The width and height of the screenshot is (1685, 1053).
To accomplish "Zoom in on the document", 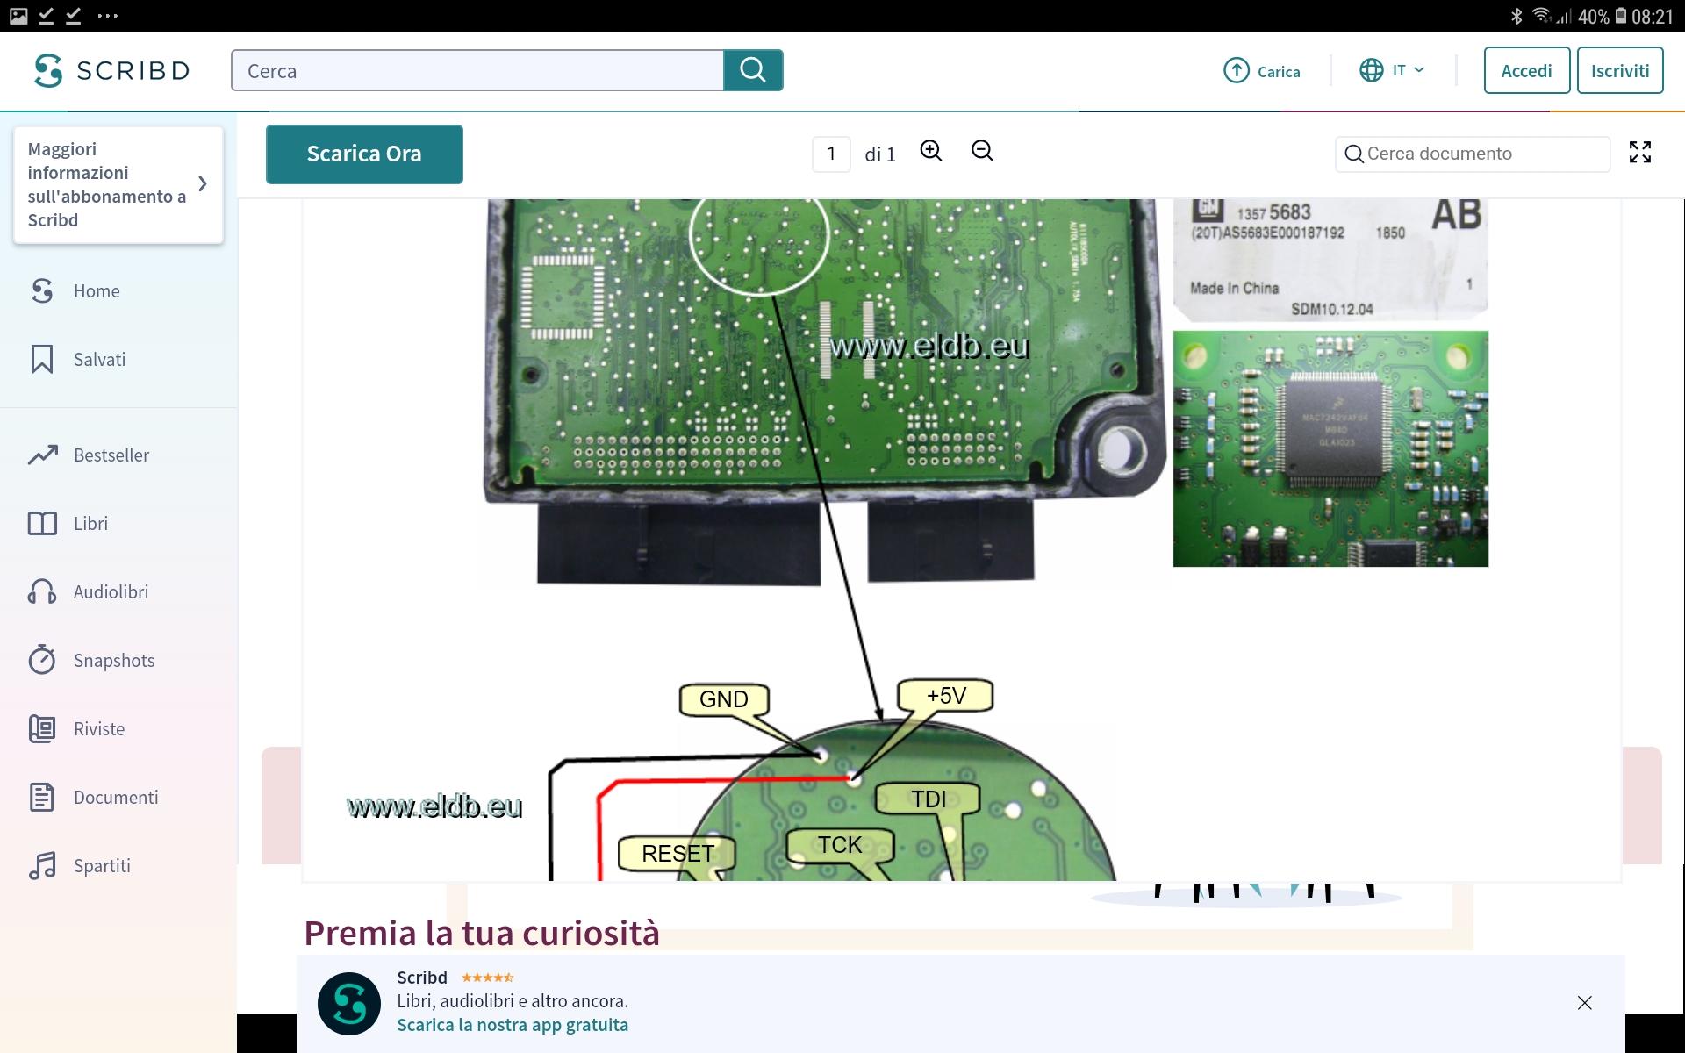I will click(931, 151).
